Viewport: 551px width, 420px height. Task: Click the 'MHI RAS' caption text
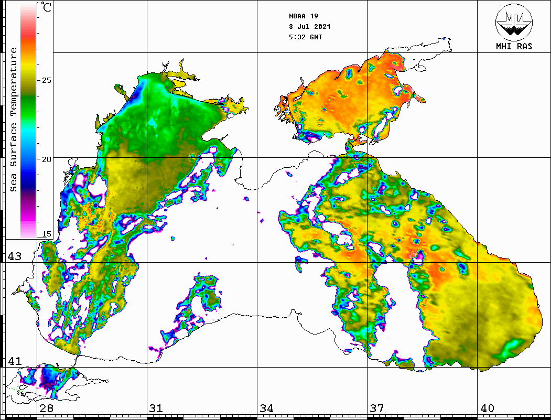tap(514, 46)
